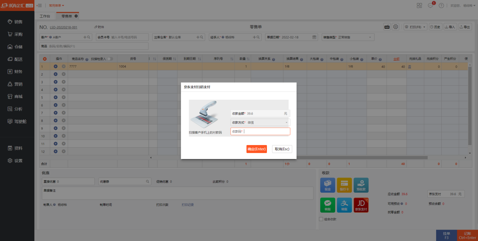This screenshot has height=241, width=478.
Task: Click the keyboard shortcuts icon in the toolbar
Action: coord(387,27)
